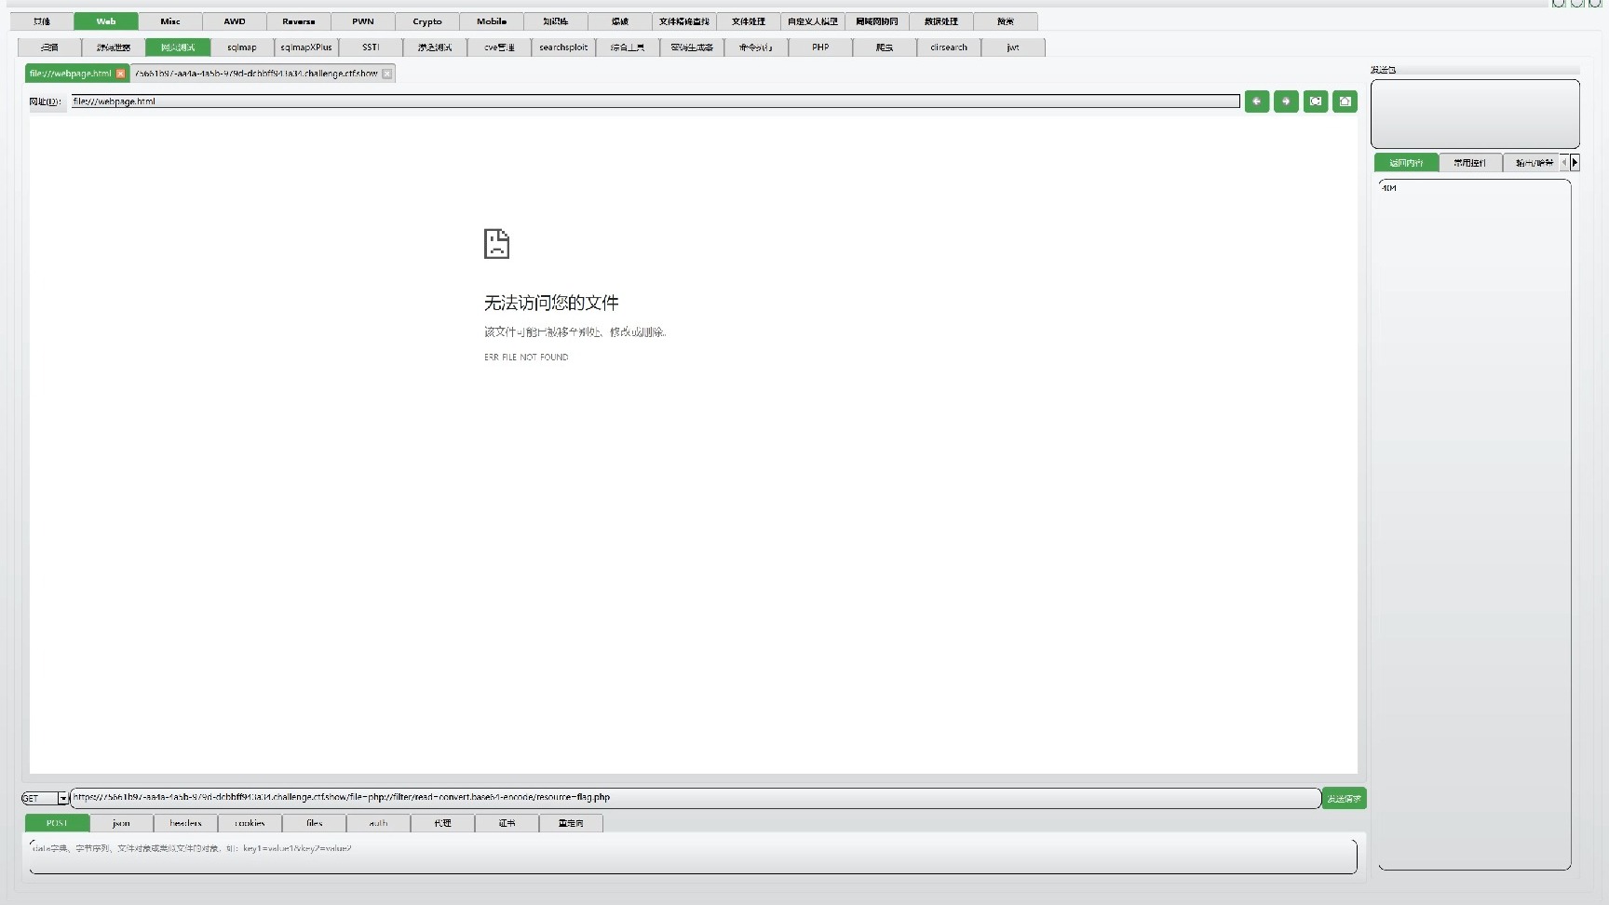Click the POST data input box
Viewport: 1609px width, 905px height.
[693, 857]
